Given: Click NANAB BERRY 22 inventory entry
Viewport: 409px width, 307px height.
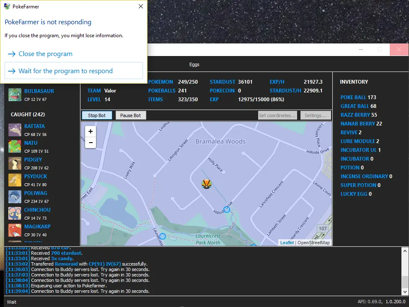Looking at the screenshot, I should 361,123.
